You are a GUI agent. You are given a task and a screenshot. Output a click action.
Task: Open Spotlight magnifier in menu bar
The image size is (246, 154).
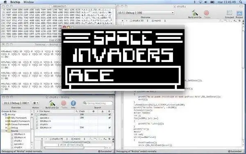241,2
